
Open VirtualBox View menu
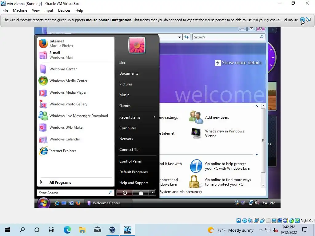coord(36,10)
